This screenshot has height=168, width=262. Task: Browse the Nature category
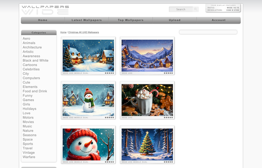(x=28, y=131)
